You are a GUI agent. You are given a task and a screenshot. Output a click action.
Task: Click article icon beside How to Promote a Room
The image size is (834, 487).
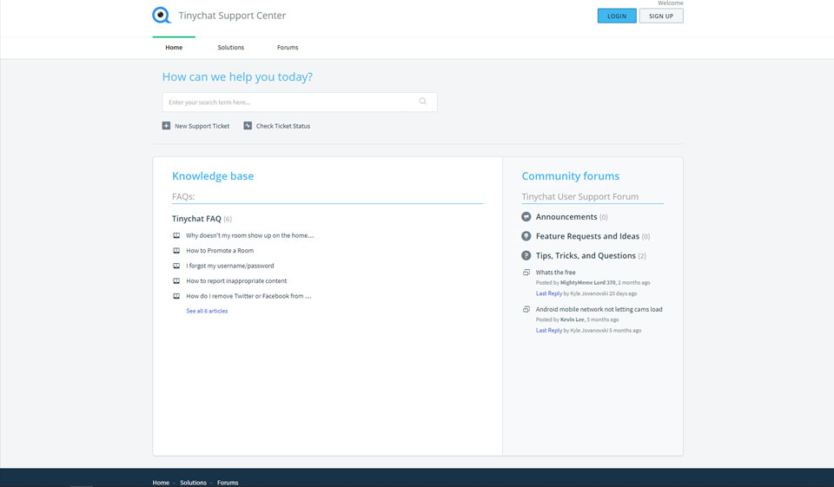176,251
